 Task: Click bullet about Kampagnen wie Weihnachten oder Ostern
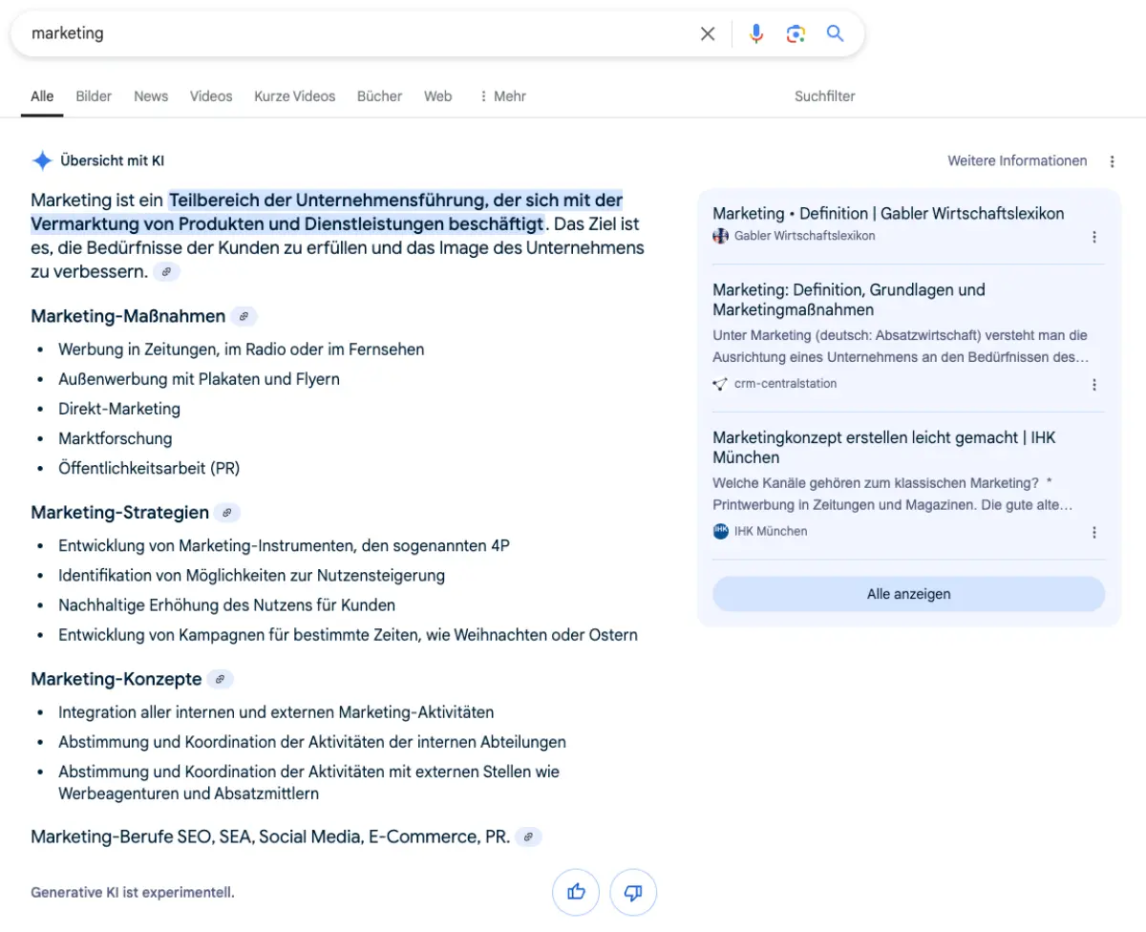pyautogui.click(x=348, y=635)
